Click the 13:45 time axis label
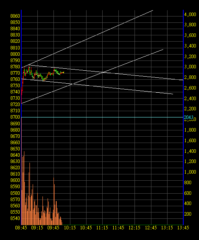This screenshot has height=240, width=199. click(183, 228)
